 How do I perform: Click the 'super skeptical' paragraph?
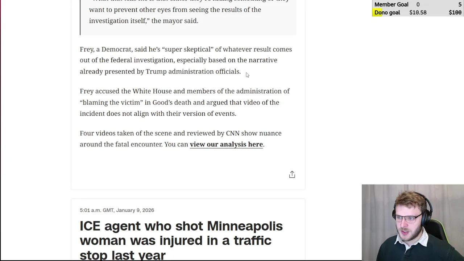pos(186,60)
